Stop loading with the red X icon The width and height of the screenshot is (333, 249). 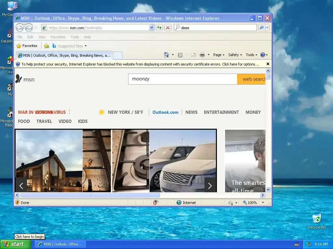point(168,28)
